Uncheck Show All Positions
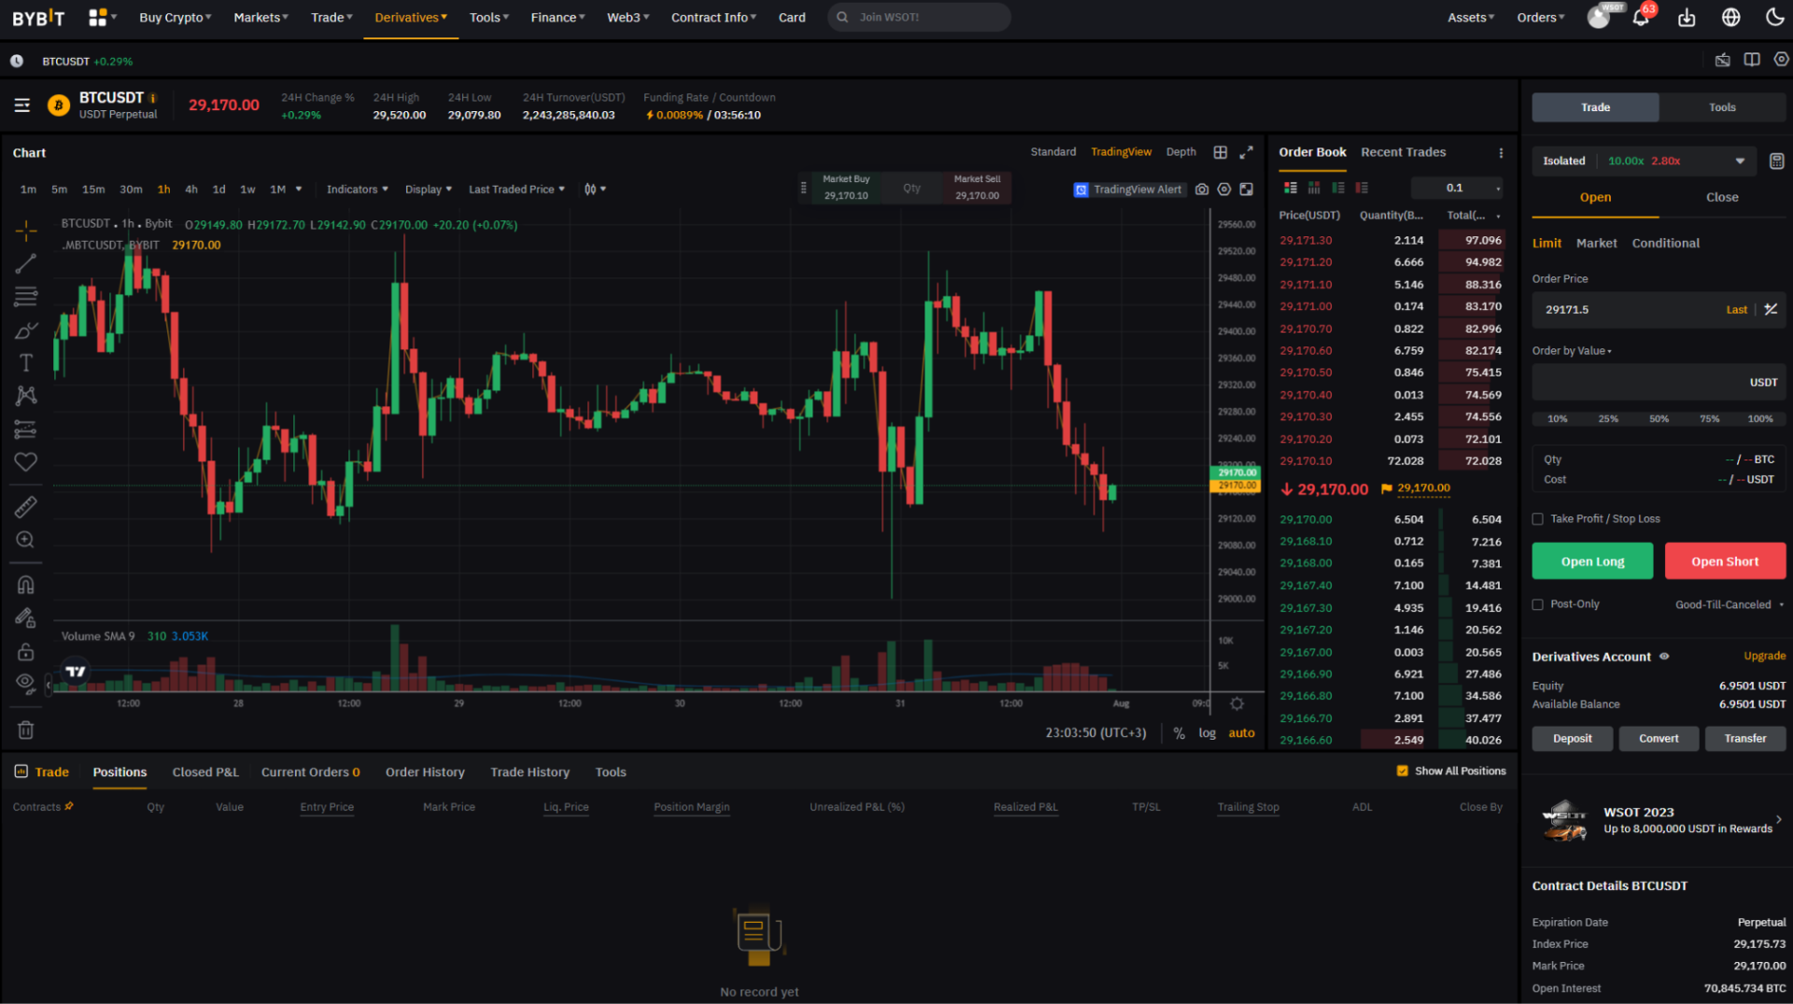This screenshot has height=1004, width=1793. click(1402, 771)
